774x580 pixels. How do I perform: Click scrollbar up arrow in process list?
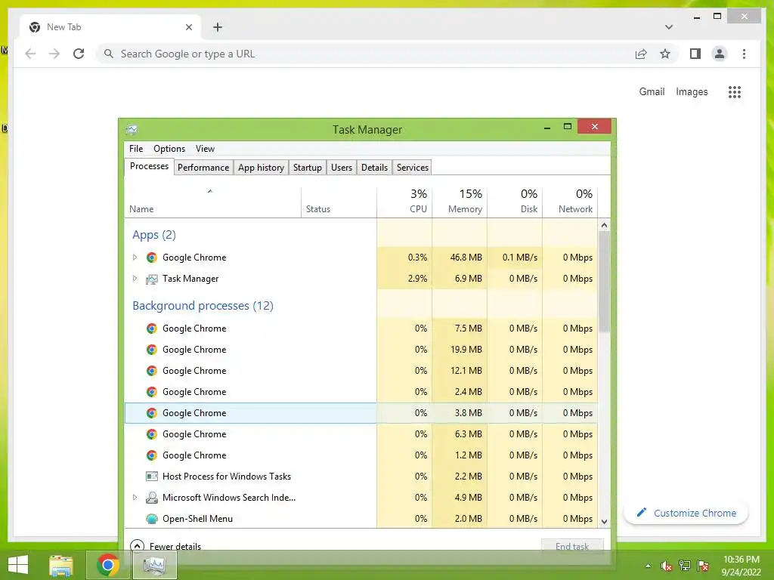pyautogui.click(x=604, y=225)
